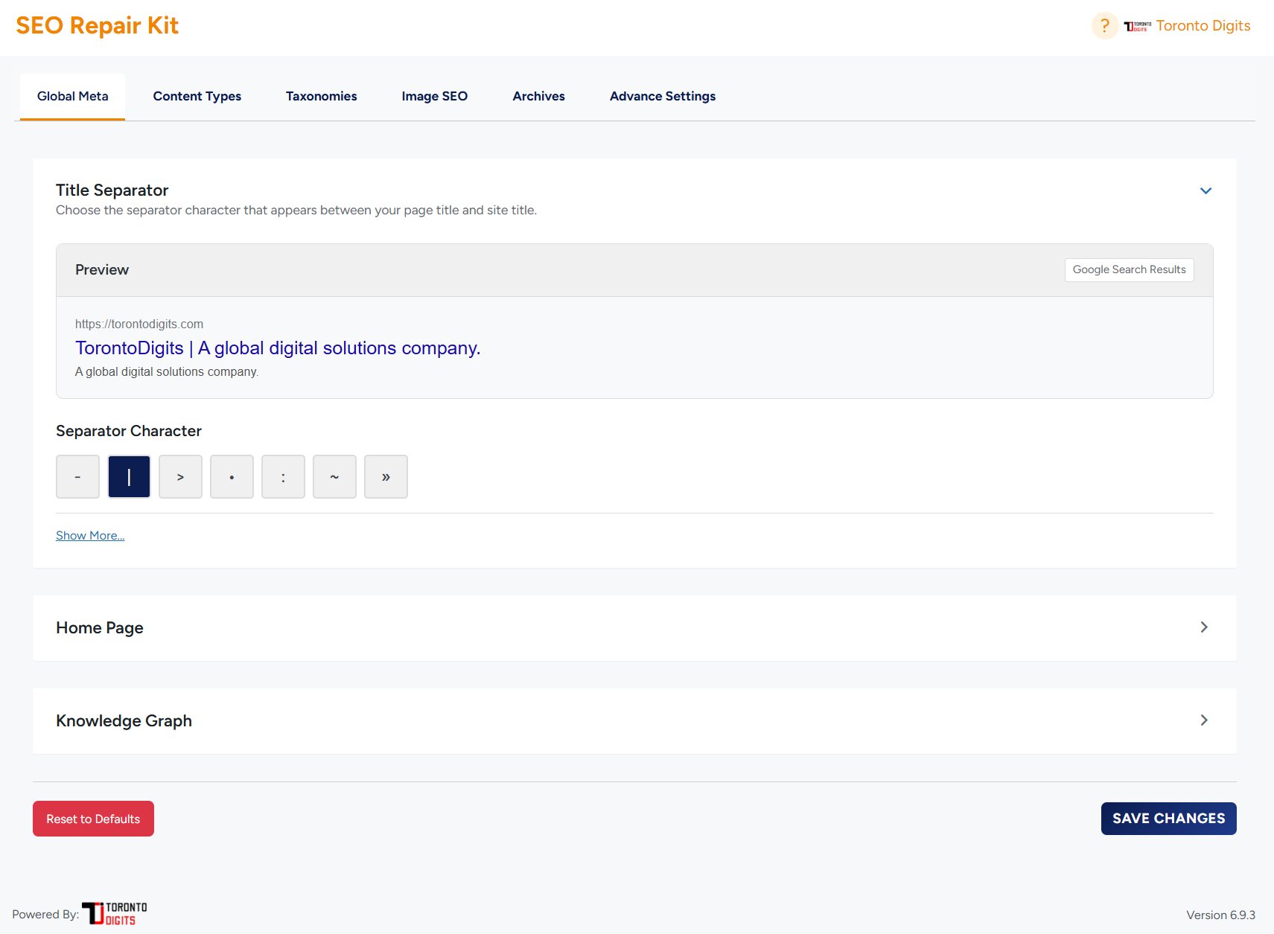Image resolution: width=1274 pixels, height=934 pixels.
Task: Select the colon separator character
Action: (x=283, y=476)
